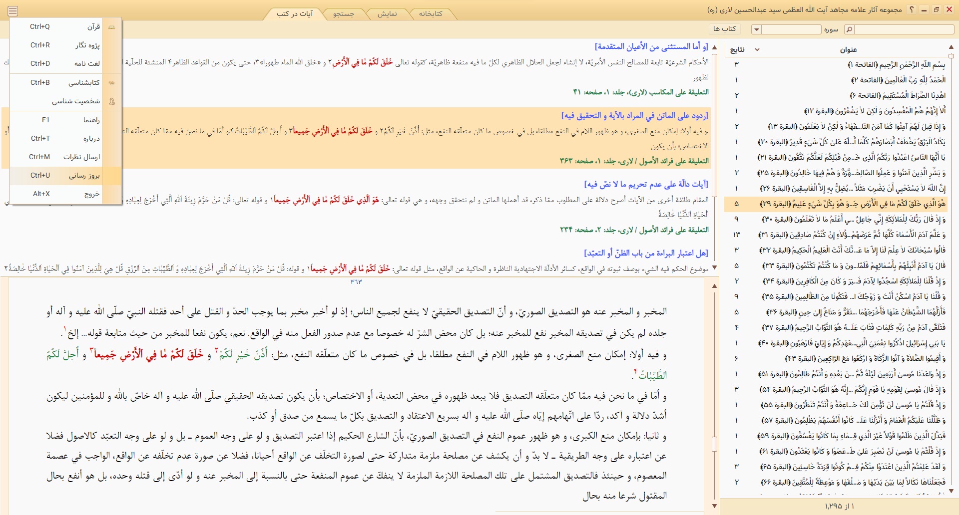Image resolution: width=959 pixels, height=515 pixels.
Task: Click the magnifier search icon
Action: [x=849, y=30]
